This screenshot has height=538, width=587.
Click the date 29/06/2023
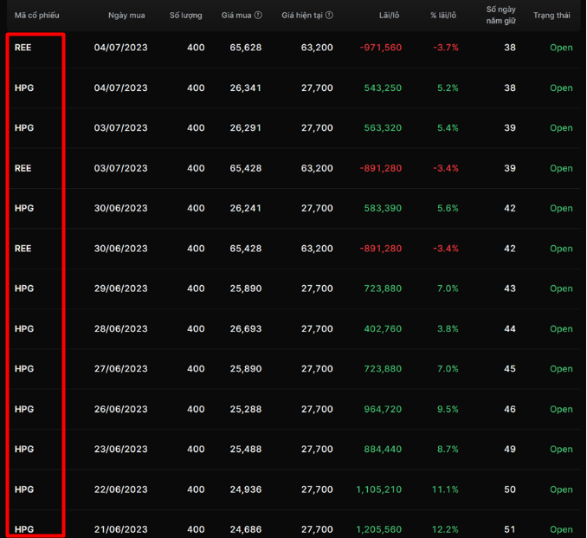tap(121, 288)
